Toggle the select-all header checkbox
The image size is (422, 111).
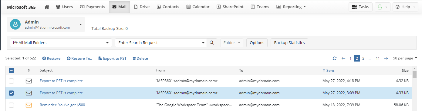point(11,70)
